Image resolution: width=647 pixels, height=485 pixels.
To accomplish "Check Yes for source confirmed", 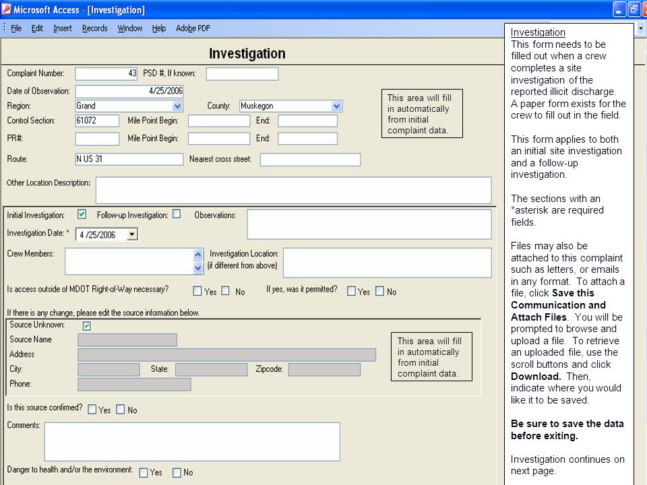I will click(92, 409).
